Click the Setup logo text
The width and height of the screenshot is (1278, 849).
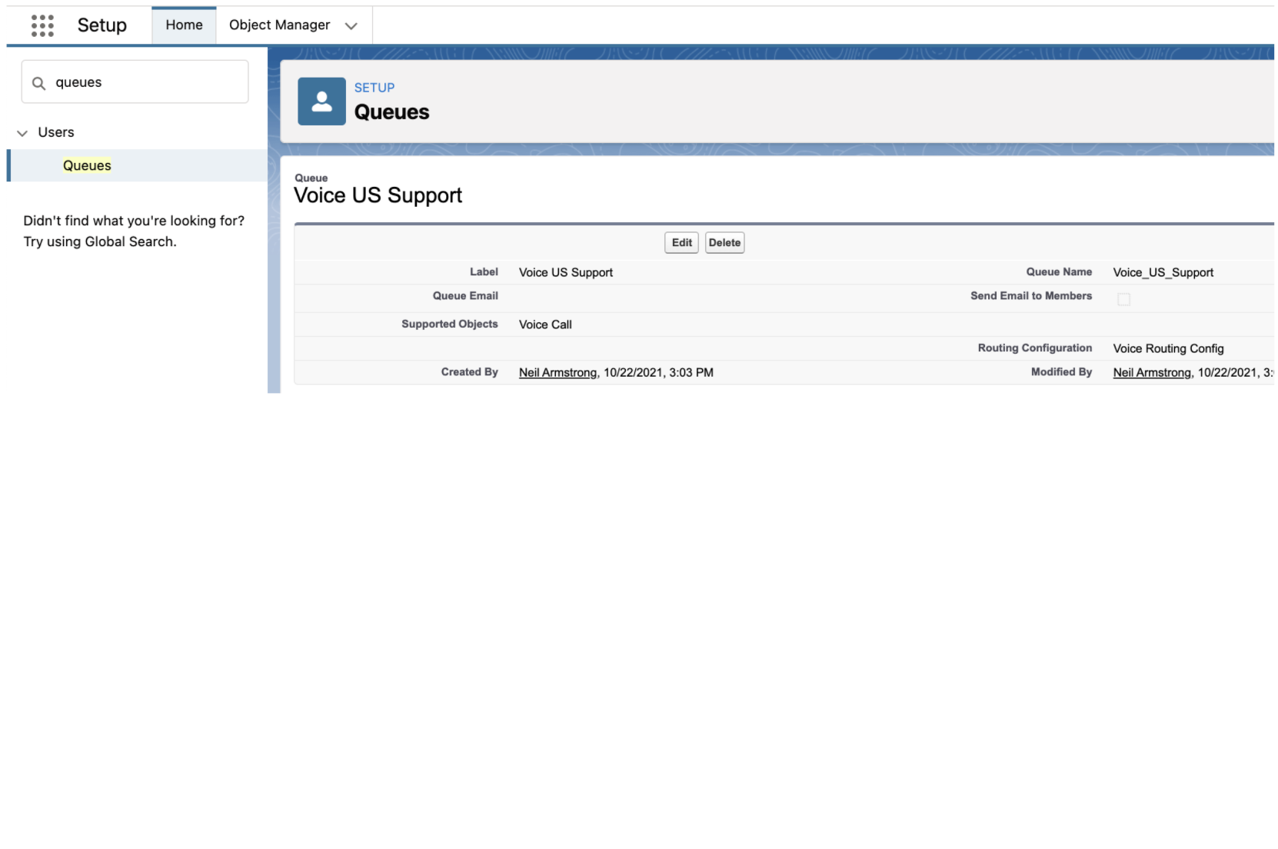(102, 25)
